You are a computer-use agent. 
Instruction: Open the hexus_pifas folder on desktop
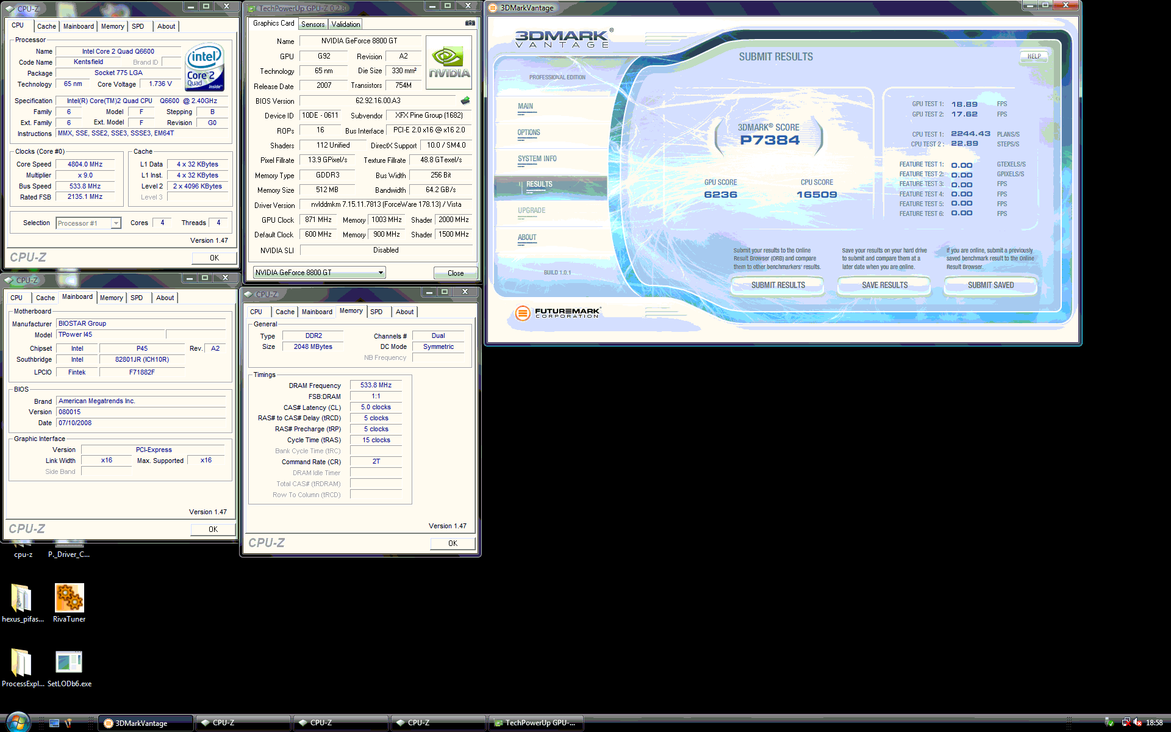click(22, 603)
